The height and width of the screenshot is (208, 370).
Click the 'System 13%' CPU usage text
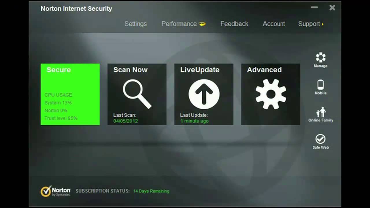(x=58, y=103)
